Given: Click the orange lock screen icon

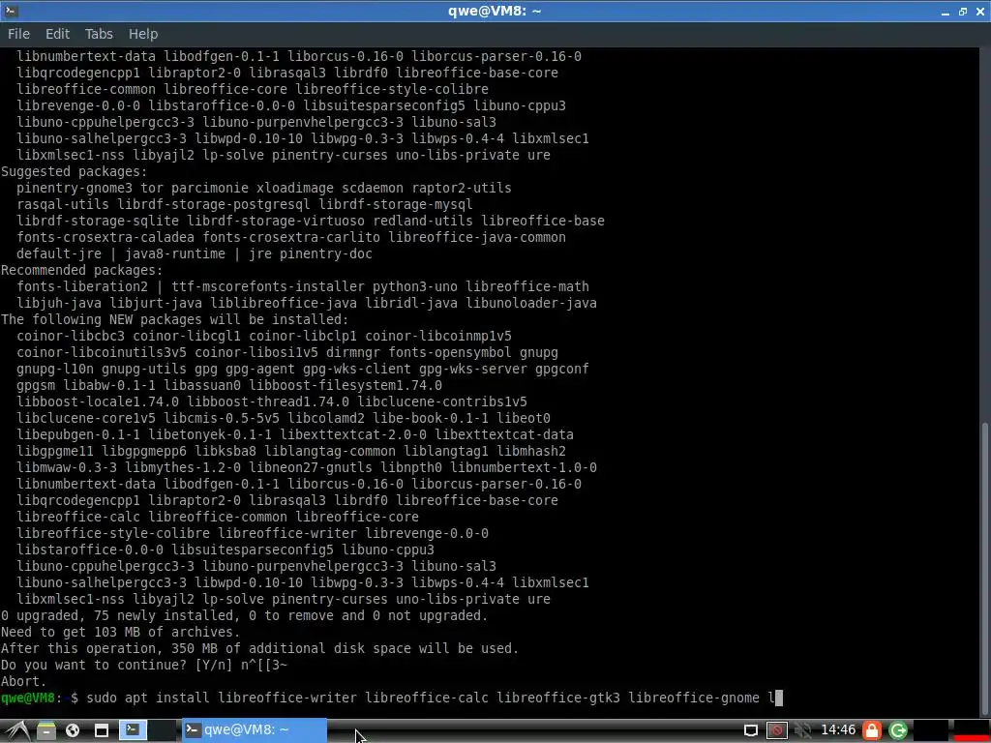Looking at the screenshot, I should [872, 730].
